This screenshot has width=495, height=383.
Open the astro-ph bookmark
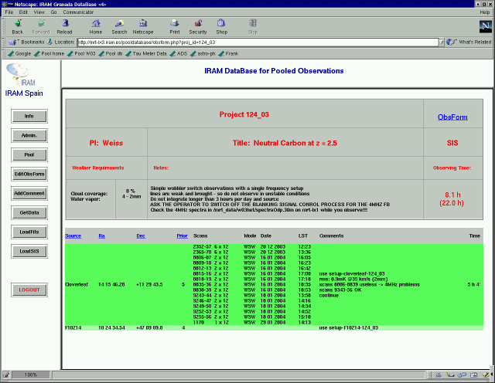pos(203,53)
